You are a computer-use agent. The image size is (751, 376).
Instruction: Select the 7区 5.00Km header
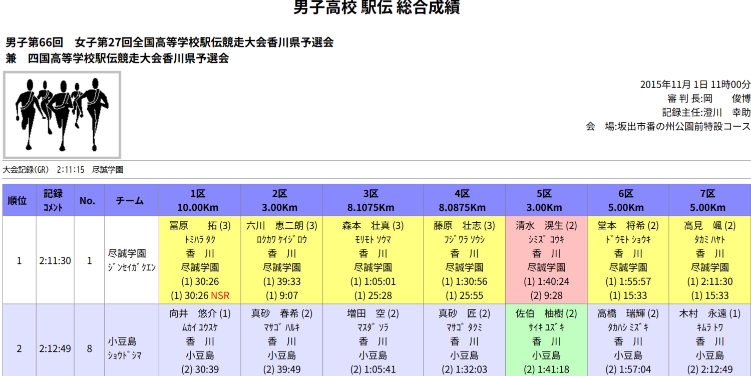pos(710,199)
